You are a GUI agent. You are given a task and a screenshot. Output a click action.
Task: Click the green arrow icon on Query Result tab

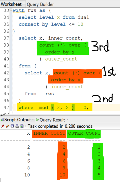click(x=37, y=120)
